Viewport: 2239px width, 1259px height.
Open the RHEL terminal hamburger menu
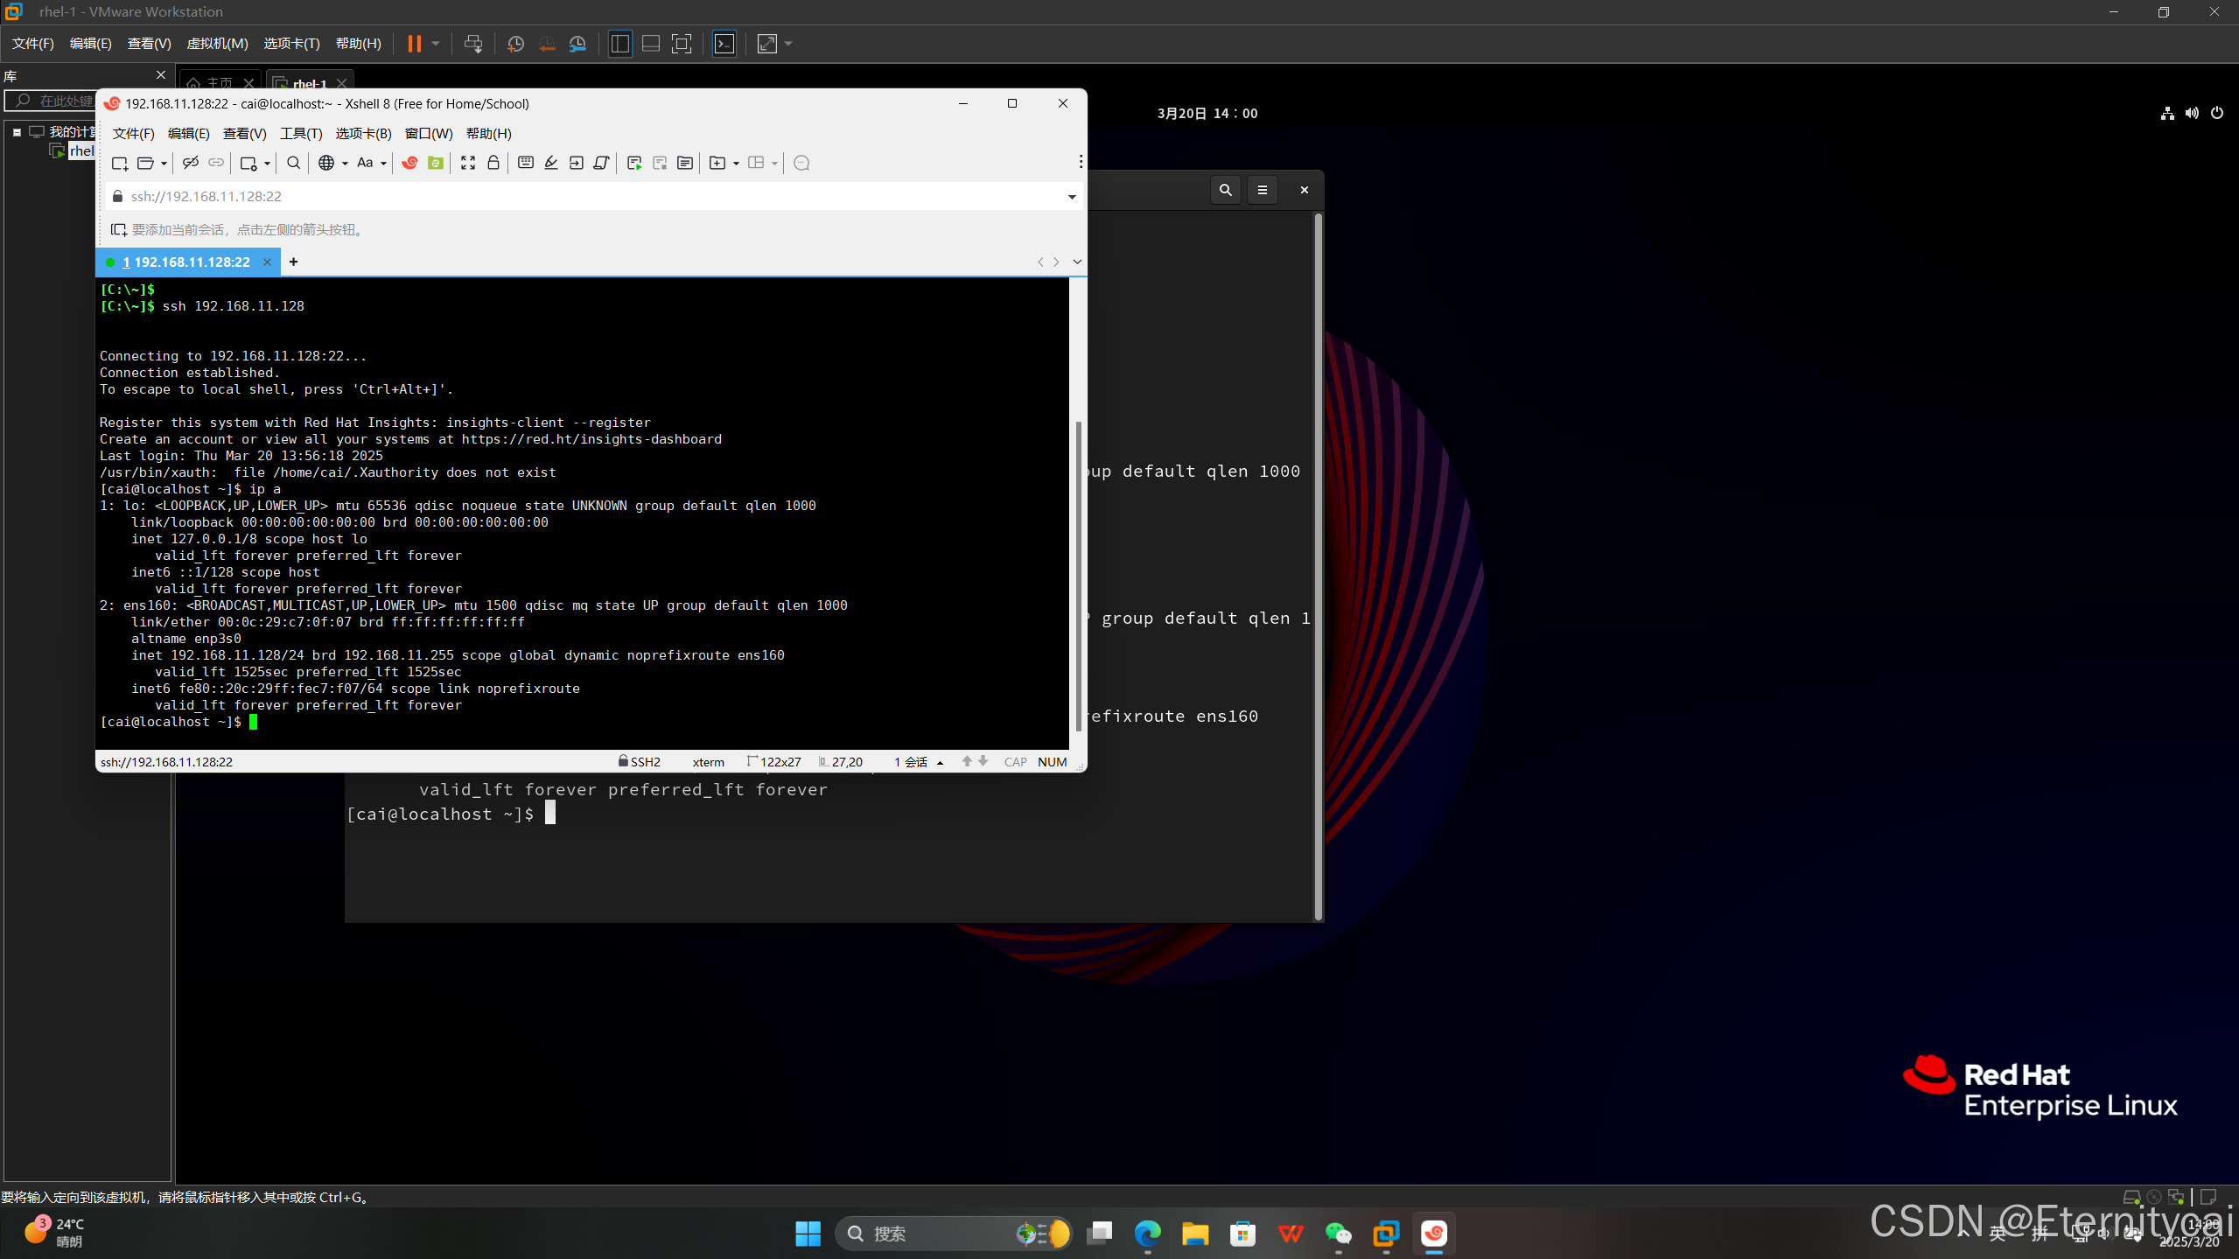pyautogui.click(x=1262, y=190)
